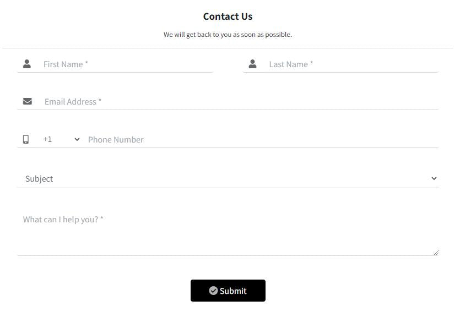Click the Contact Us heading
The image size is (460, 317).
coord(228,16)
